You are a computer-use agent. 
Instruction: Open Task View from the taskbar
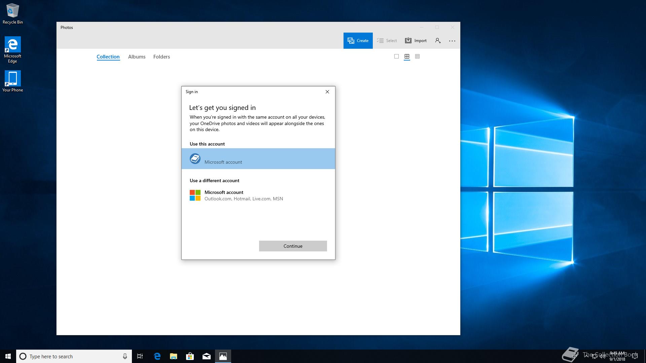coord(140,356)
